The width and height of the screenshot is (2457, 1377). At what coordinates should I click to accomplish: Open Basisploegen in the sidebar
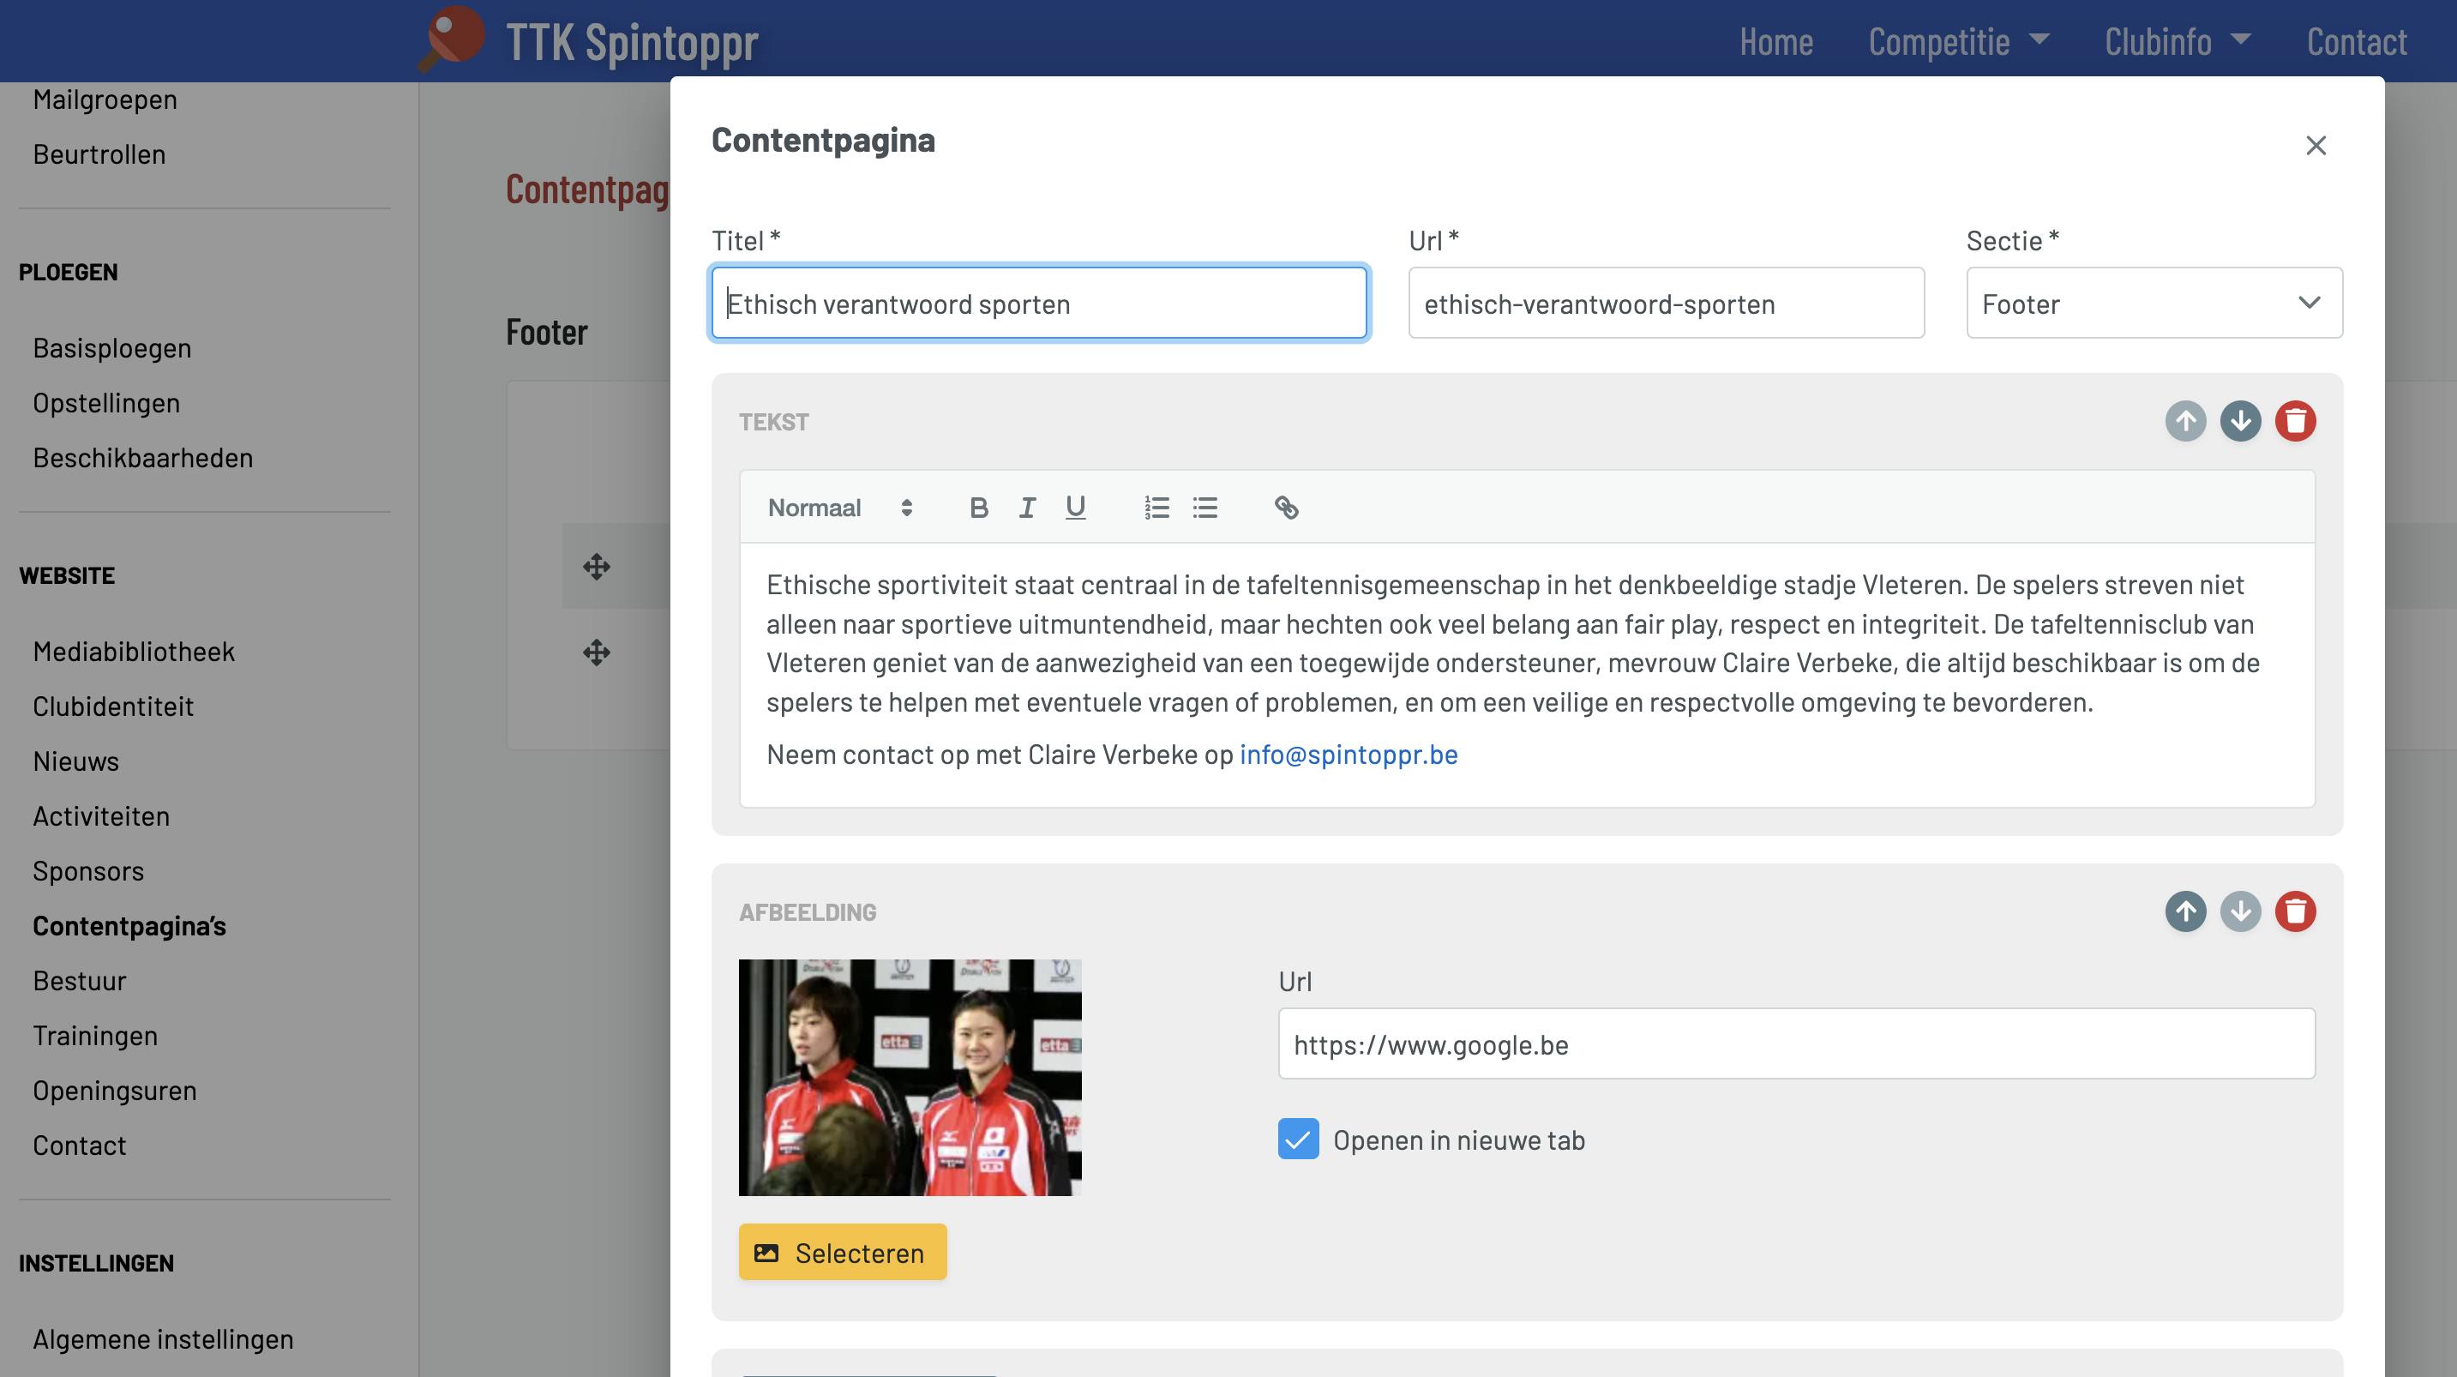(111, 348)
